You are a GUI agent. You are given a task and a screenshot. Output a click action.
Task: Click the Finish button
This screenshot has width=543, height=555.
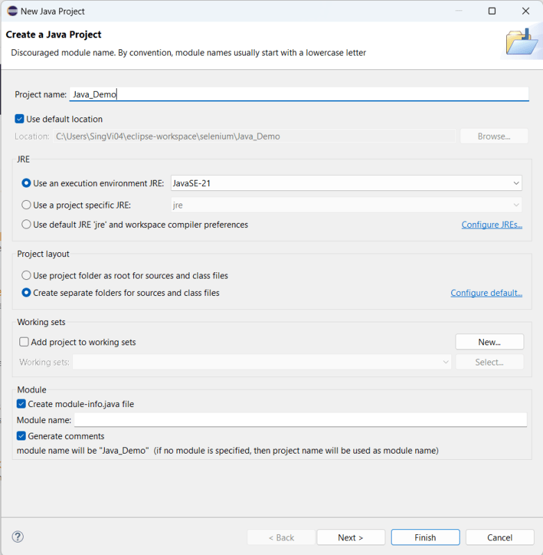(425, 538)
